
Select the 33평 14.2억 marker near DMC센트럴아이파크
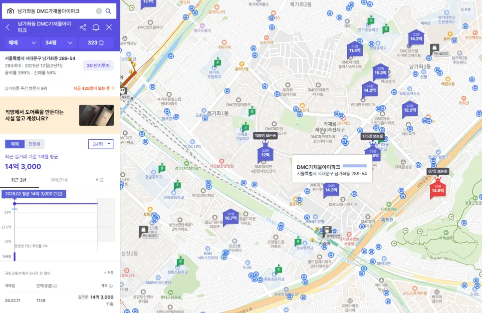(x=416, y=38)
